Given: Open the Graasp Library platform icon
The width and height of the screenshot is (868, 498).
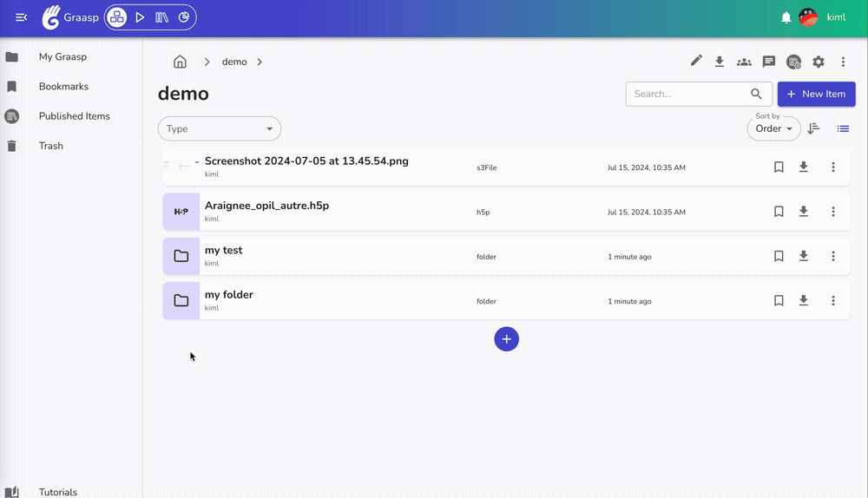Looking at the screenshot, I should (x=161, y=17).
